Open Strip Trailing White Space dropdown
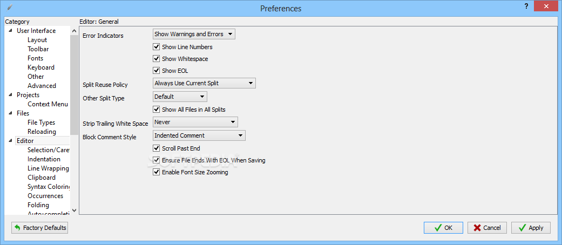Viewport: 562px width, 245px height. click(195, 122)
